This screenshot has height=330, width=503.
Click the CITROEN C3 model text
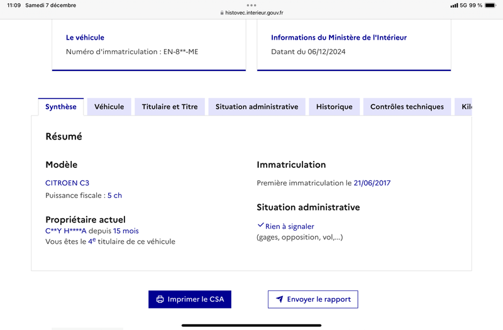tap(67, 183)
